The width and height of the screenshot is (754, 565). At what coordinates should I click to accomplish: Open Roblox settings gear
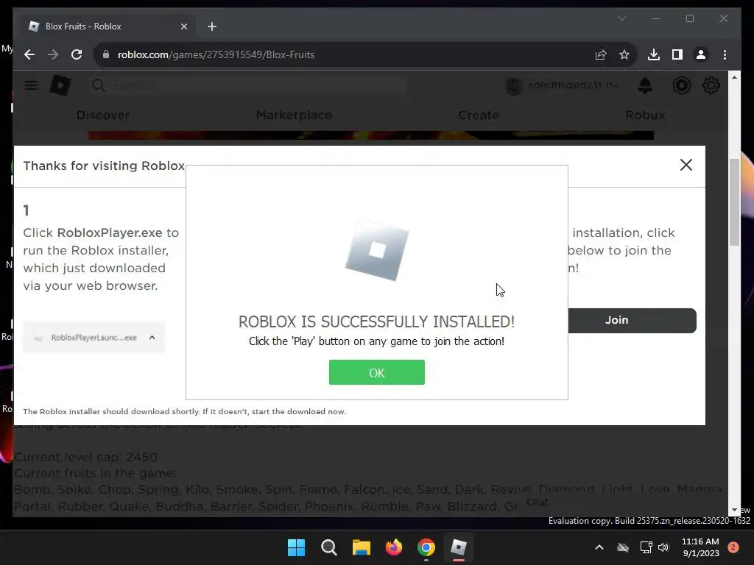(x=711, y=85)
